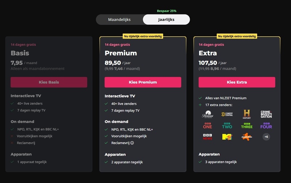Click the Paramount Network channel logo
The width and height of the screenshot is (291, 183).
(207, 114)
